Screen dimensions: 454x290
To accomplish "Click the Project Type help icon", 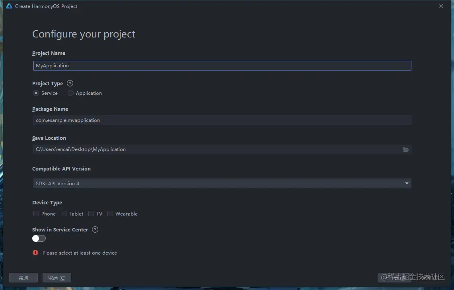I will pyautogui.click(x=70, y=84).
